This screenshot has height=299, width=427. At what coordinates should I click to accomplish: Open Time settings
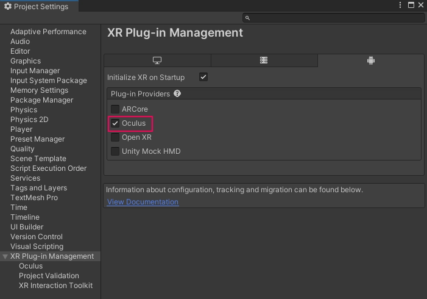19,207
